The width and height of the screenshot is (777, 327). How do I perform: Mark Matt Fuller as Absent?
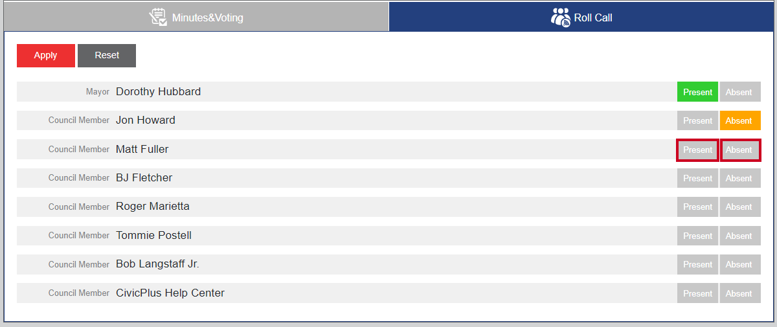(x=740, y=150)
